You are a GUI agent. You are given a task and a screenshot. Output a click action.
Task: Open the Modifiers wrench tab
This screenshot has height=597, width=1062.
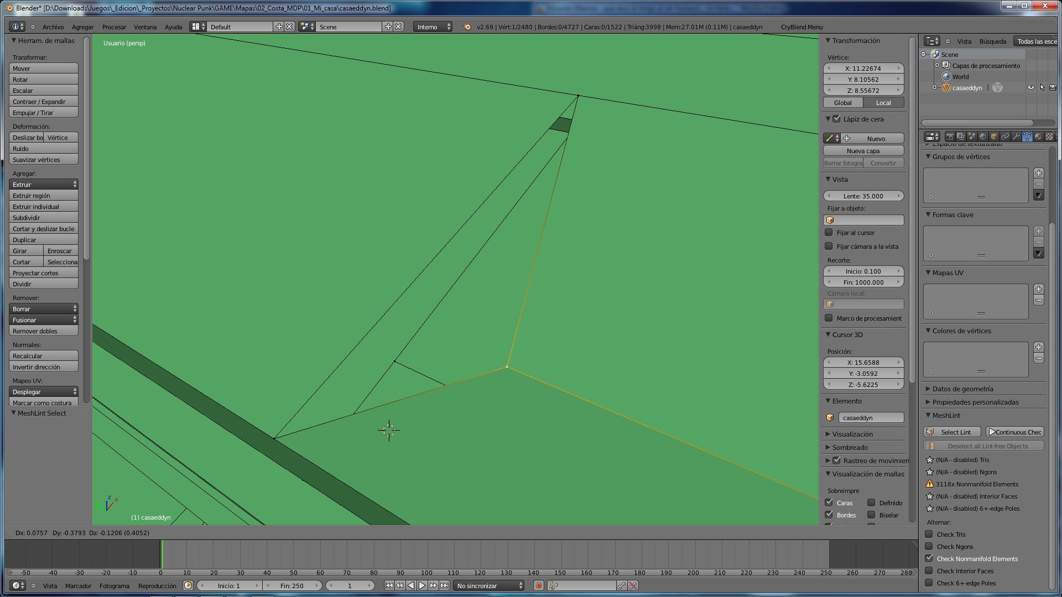[1016, 137]
